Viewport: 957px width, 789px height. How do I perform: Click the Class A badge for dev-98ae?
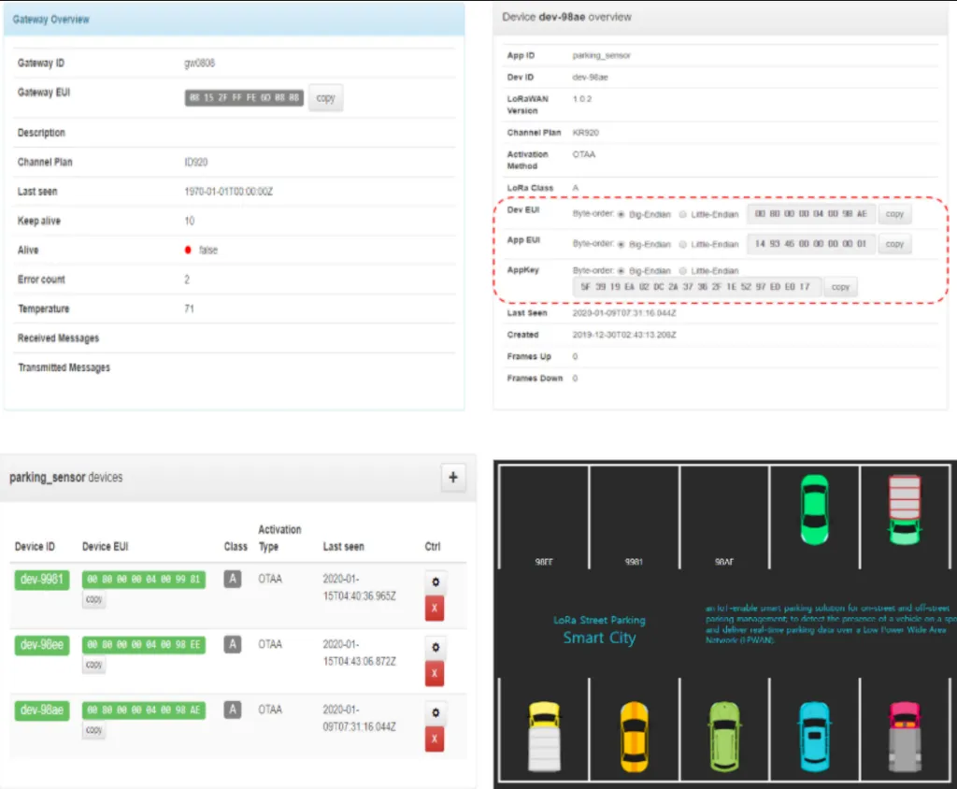point(233,710)
